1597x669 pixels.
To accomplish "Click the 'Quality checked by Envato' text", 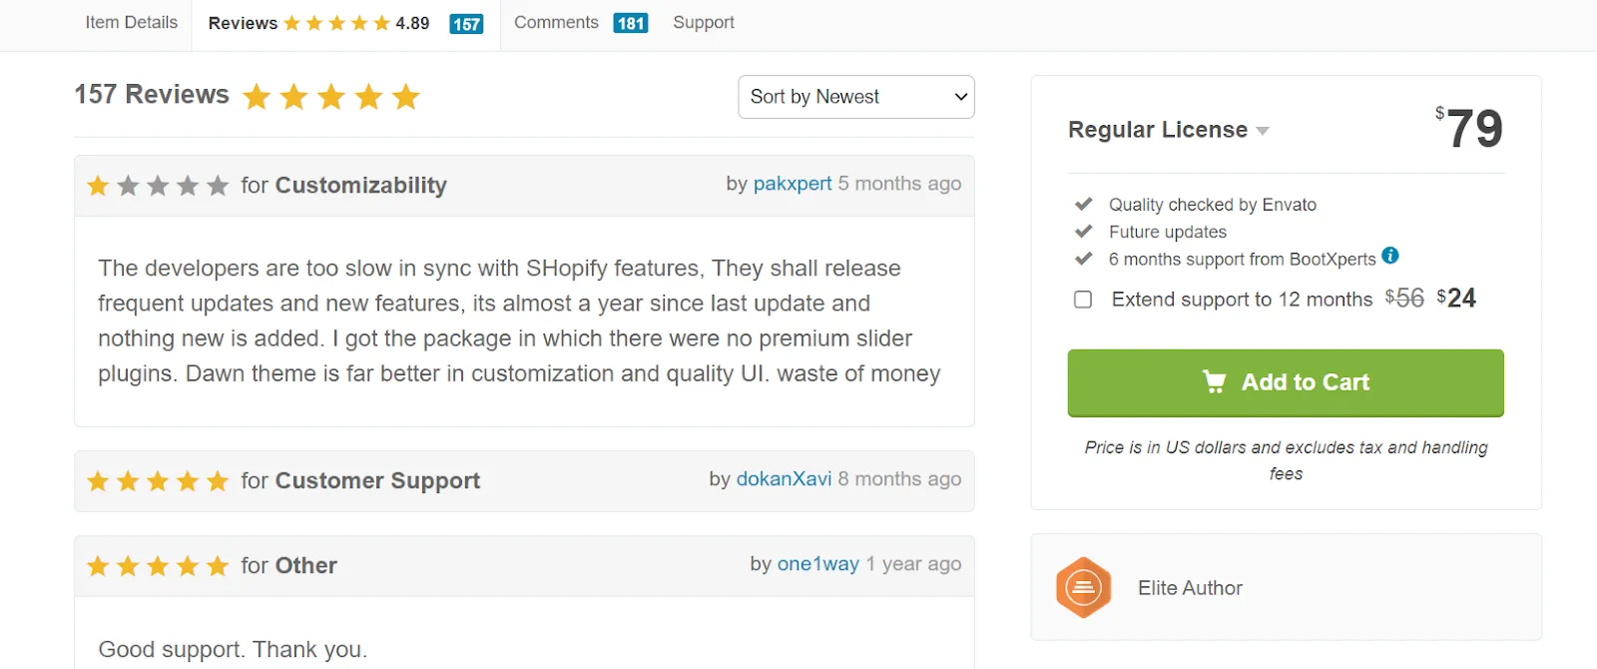I will point(1213,205).
